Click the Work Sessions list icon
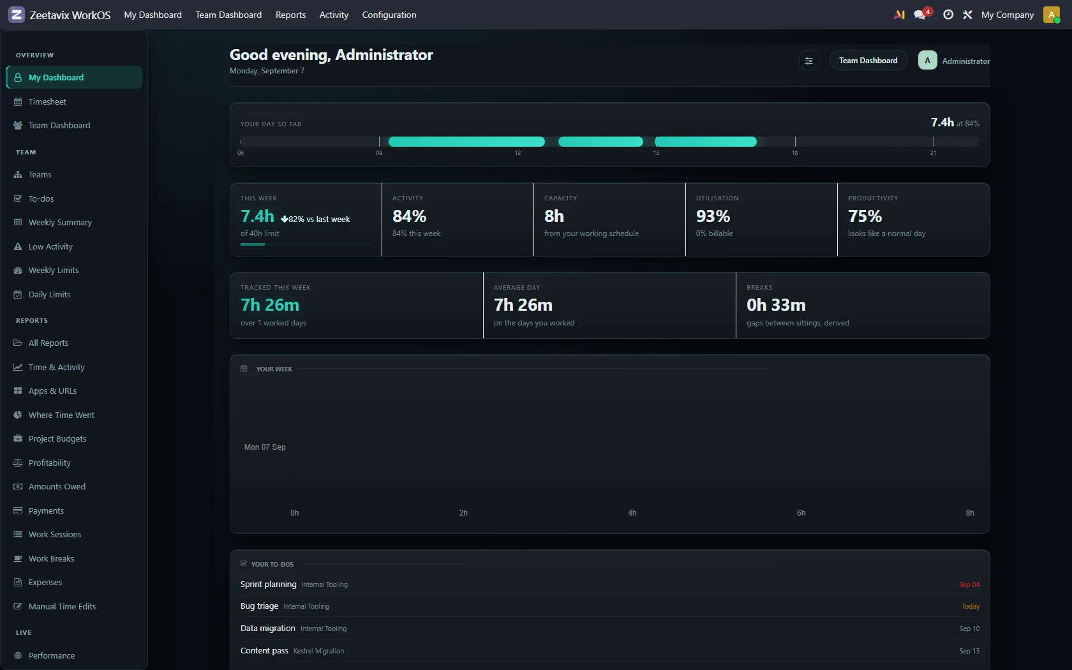 pyautogui.click(x=18, y=535)
